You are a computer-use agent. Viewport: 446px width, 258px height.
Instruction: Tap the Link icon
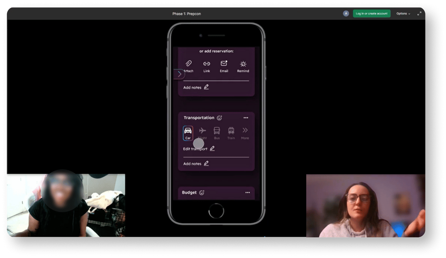click(x=207, y=64)
